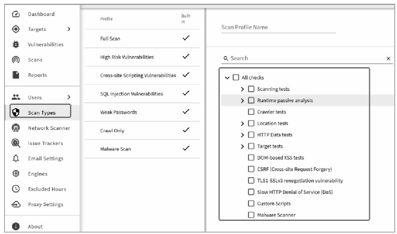Image resolution: width=397 pixels, height=234 pixels.
Task: Click the Users people icon
Action: click(x=16, y=97)
